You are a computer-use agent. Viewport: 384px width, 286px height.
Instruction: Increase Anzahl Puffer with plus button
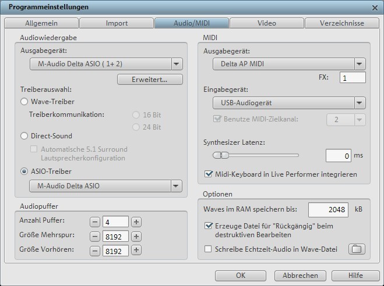point(136,222)
